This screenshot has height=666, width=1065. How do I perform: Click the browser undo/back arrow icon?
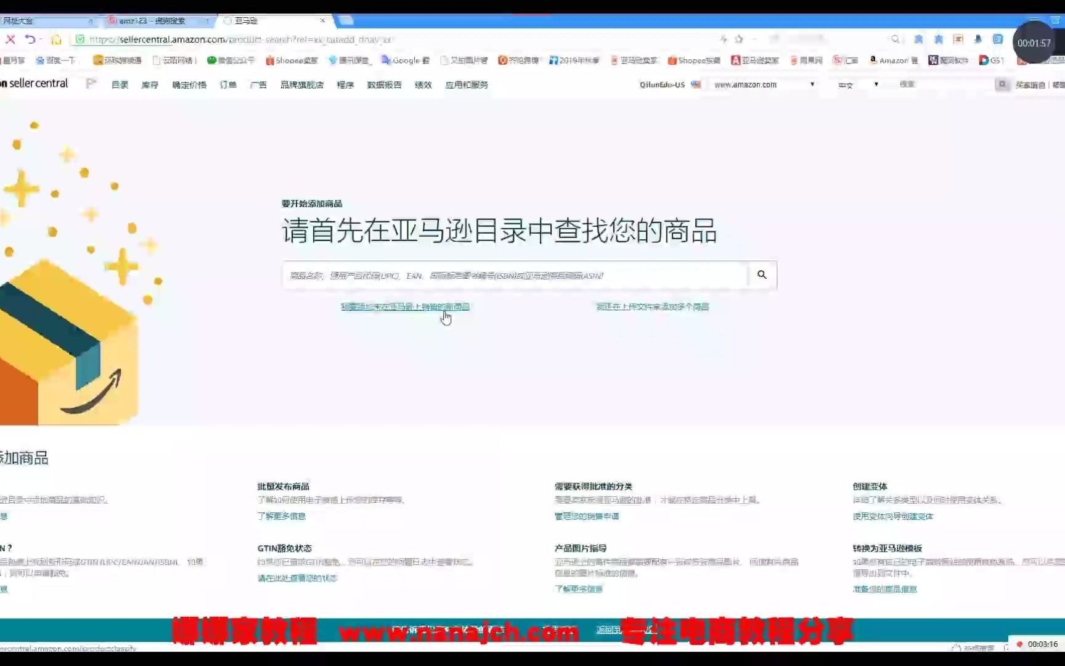[30, 39]
